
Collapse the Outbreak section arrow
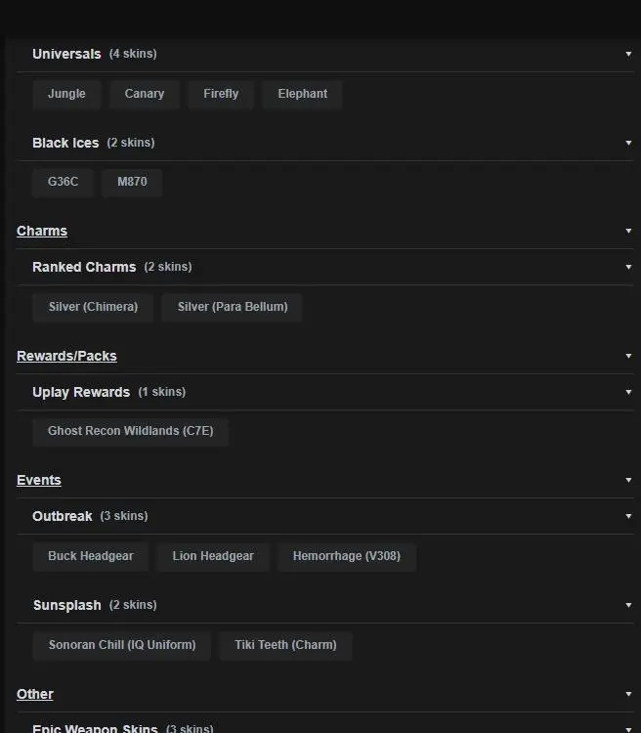pyautogui.click(x=628, y=516)
